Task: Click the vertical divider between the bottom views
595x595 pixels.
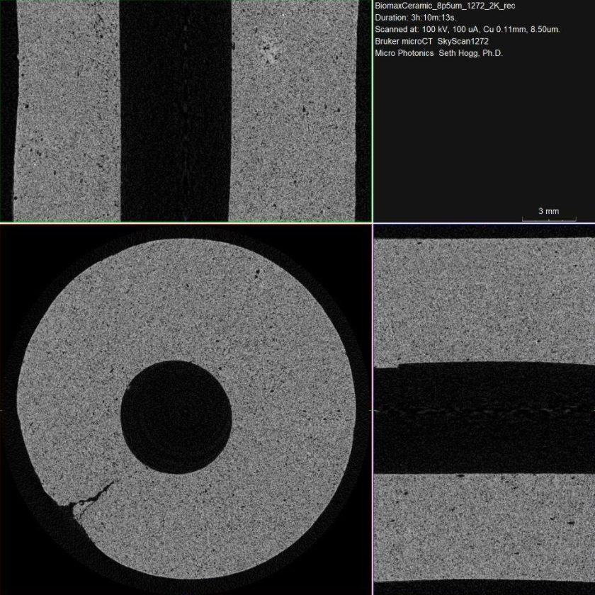Action: point(373,409)
